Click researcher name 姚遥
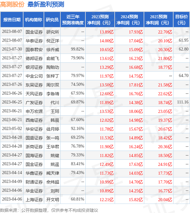Screen dimensions: 190x213 point(55,164)
